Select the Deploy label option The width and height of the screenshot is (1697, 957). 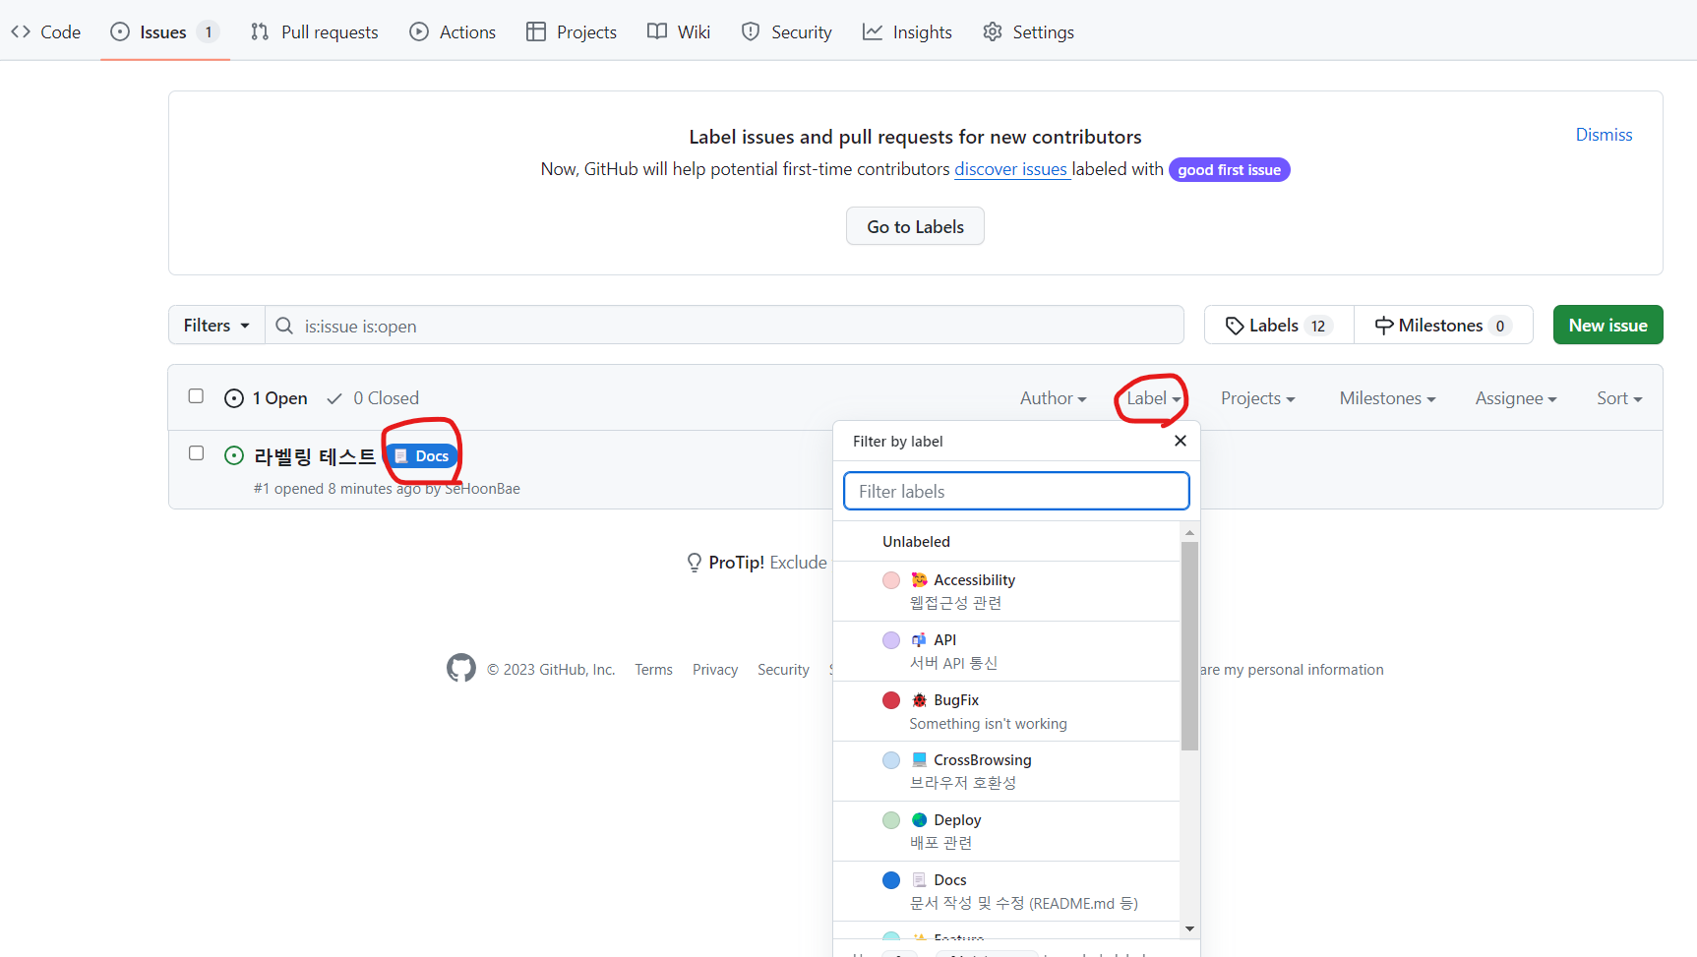coord(1006,831)
